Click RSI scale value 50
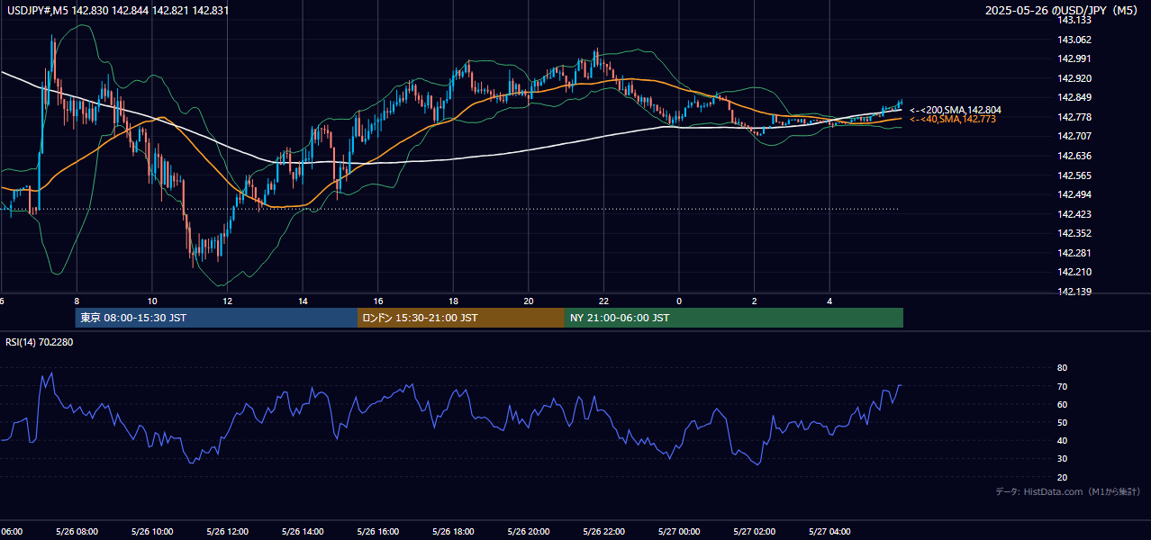Viewport: 1151px width, 540px height. (1062, 422)
